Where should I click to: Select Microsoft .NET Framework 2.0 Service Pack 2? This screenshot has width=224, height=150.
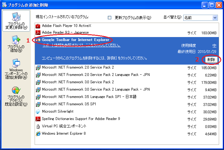(78, 67)
